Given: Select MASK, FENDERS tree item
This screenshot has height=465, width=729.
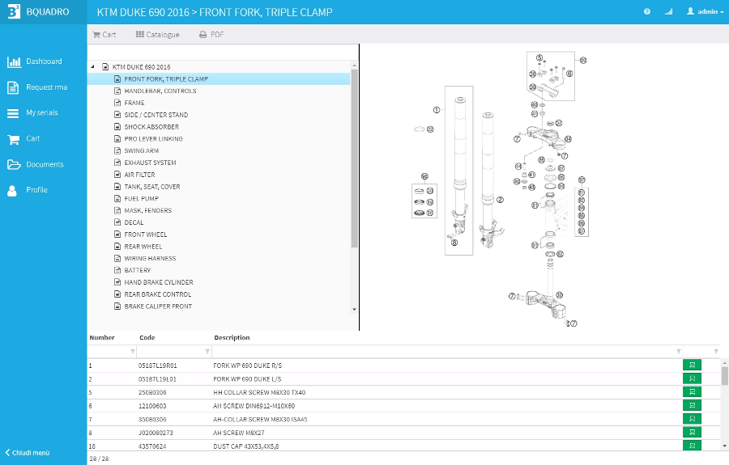Looking at the screenshot, I should pos(148,211).
